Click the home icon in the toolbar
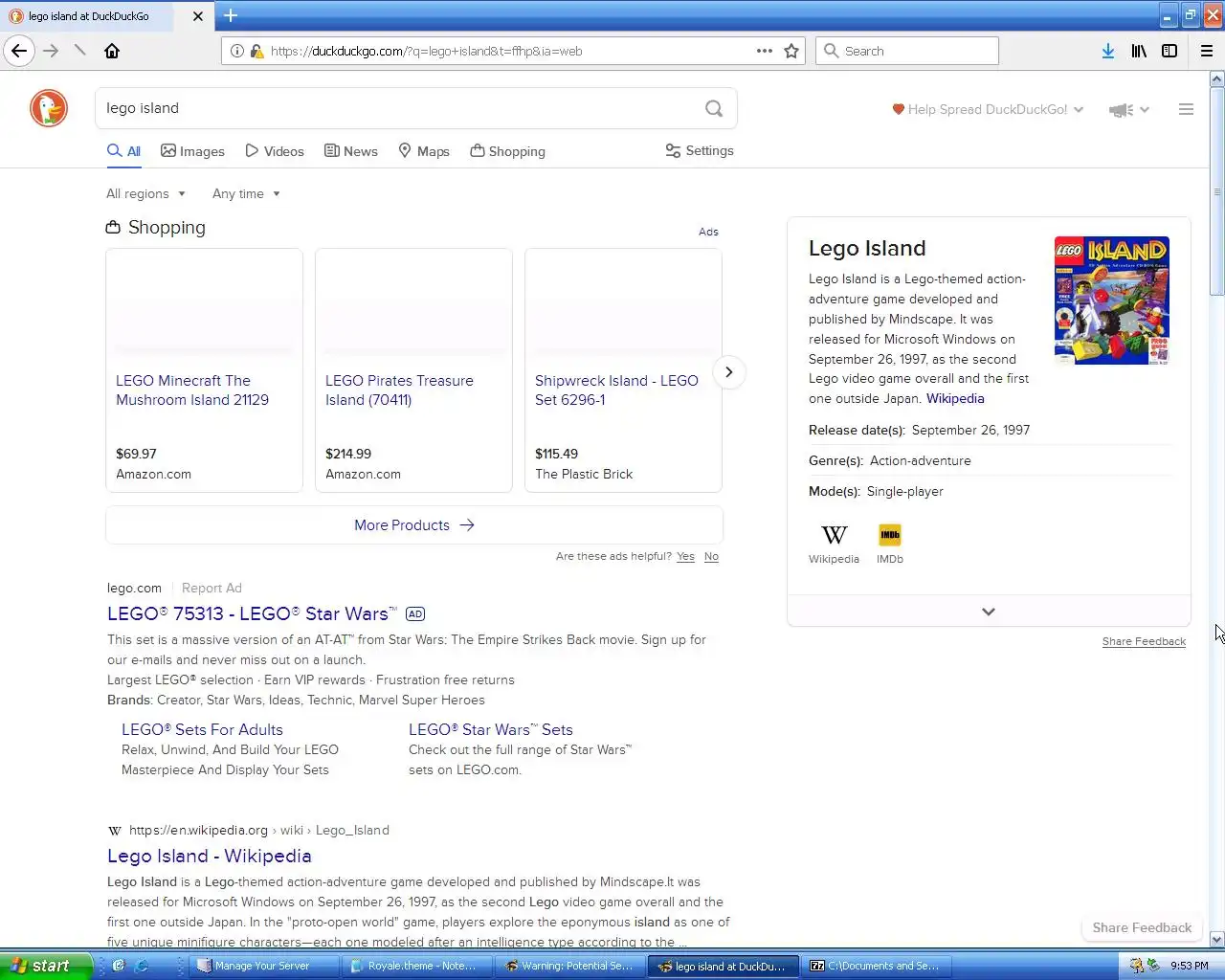 click(x=112, y=51)
